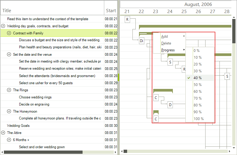Click the 08:00 30 start cell
Image resolution: width=237 pixels, height=155 pixels.
[x=111, y=126]
